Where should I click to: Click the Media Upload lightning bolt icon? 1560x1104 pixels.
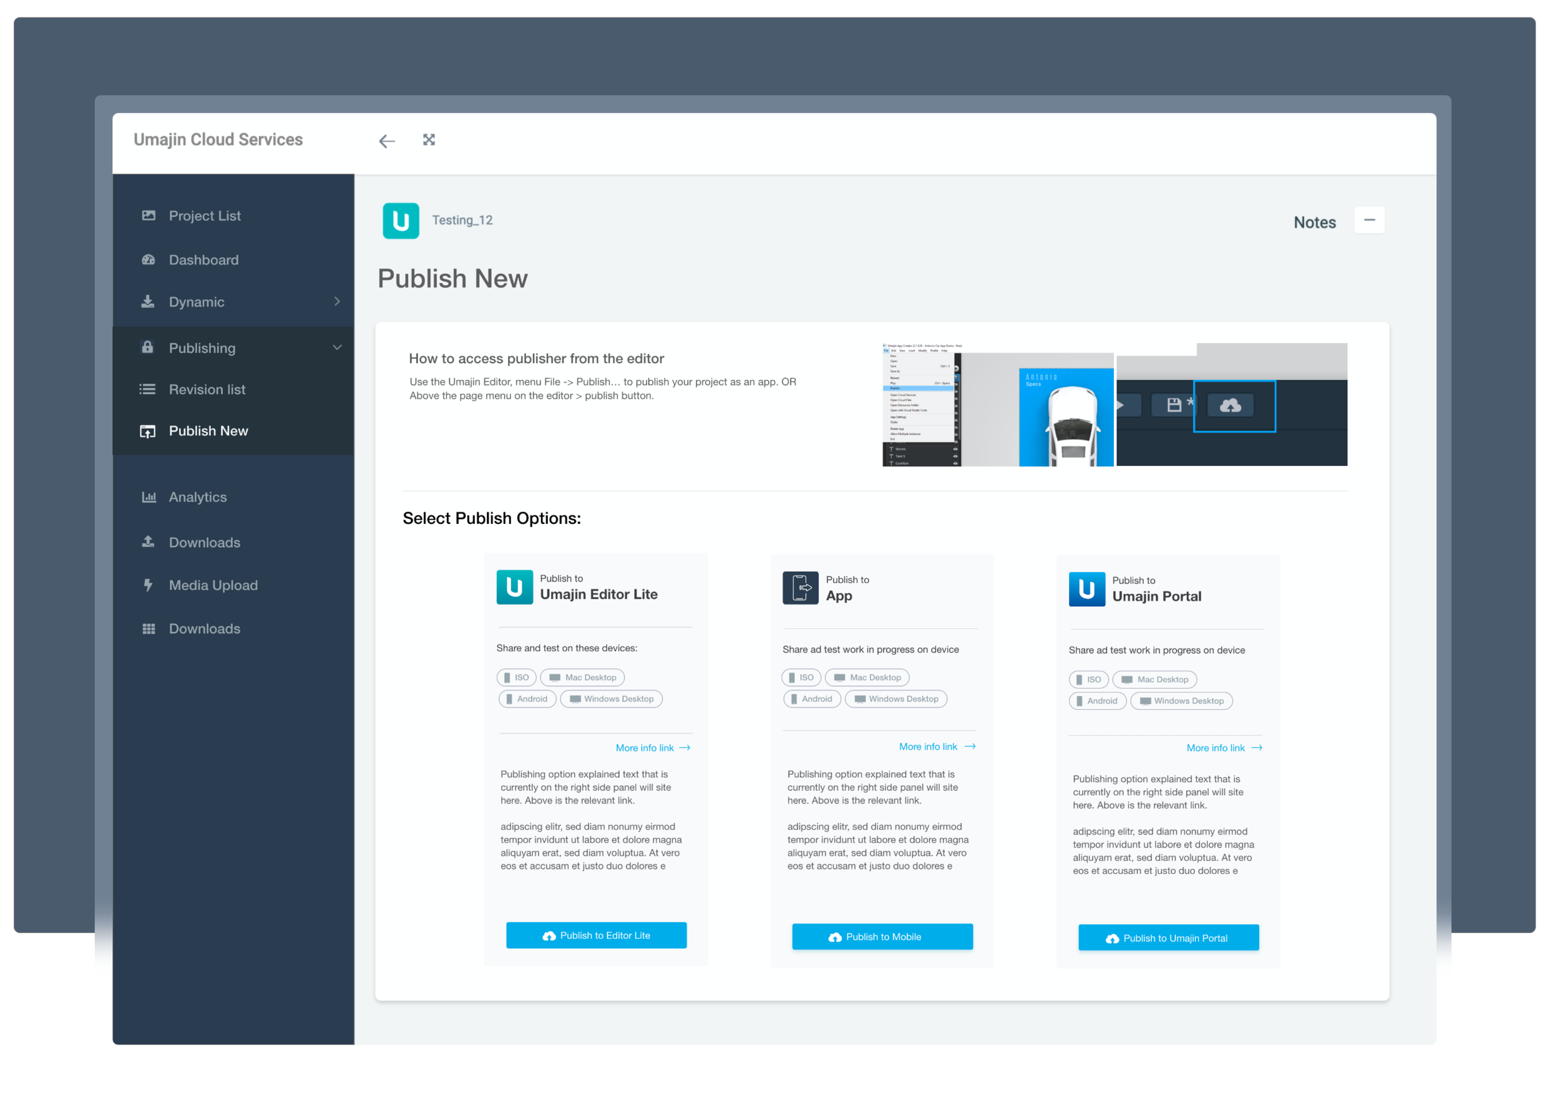point(149,585)
